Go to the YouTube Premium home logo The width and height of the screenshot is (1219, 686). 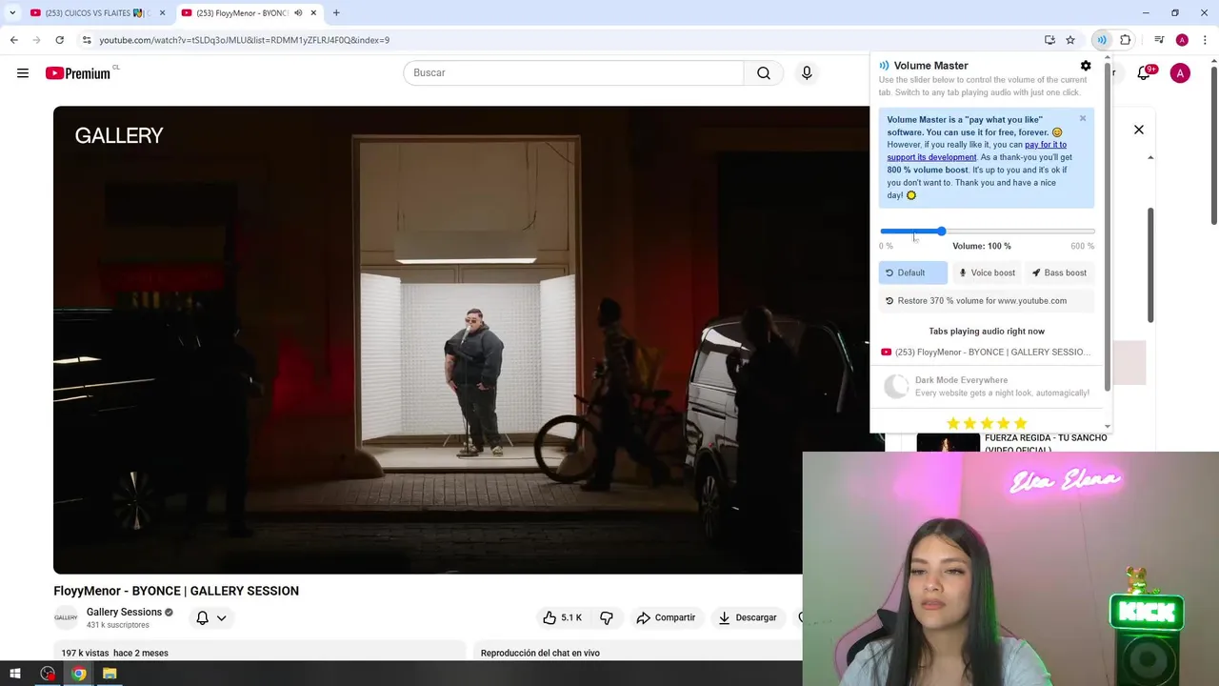(79, 73)
